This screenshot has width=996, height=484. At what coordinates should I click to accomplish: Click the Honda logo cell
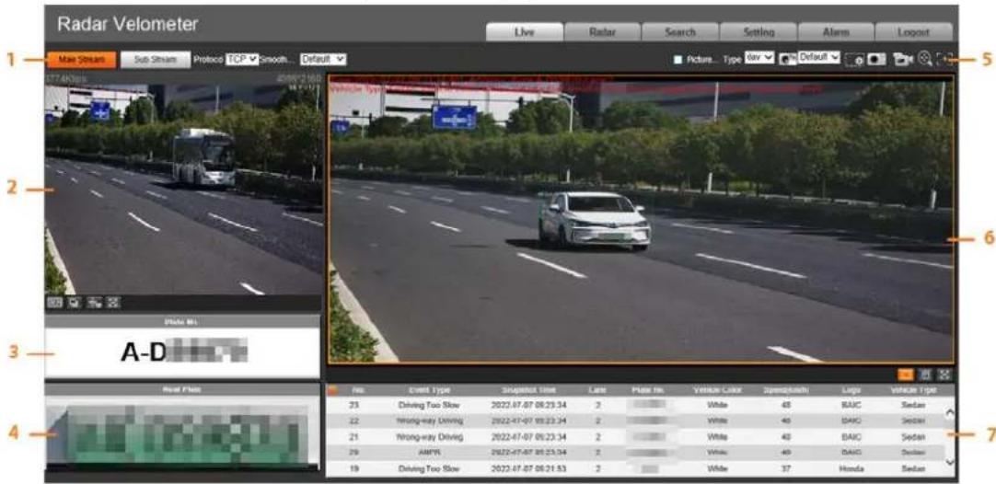pos(851,468)
